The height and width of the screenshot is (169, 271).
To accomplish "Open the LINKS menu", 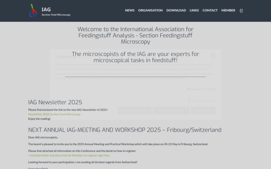I will pos(194,10).
